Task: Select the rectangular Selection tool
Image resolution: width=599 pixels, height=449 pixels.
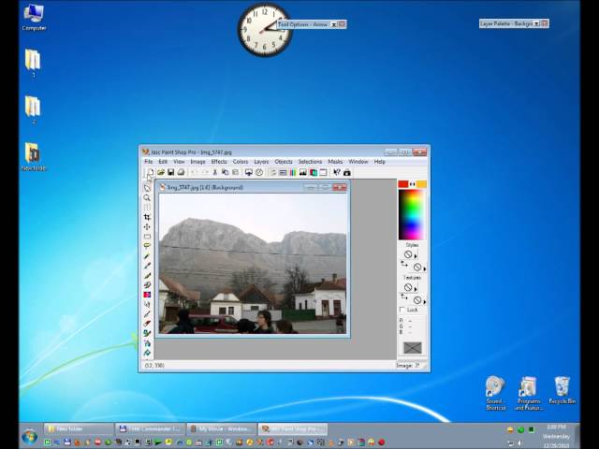Action: 147,237
